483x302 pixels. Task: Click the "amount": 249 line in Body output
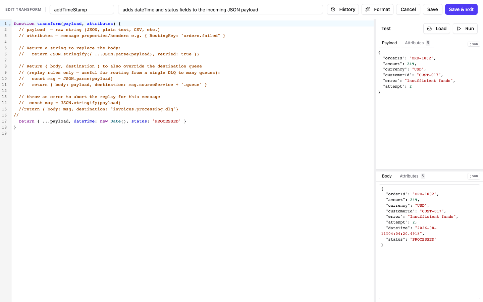point(403,200)
